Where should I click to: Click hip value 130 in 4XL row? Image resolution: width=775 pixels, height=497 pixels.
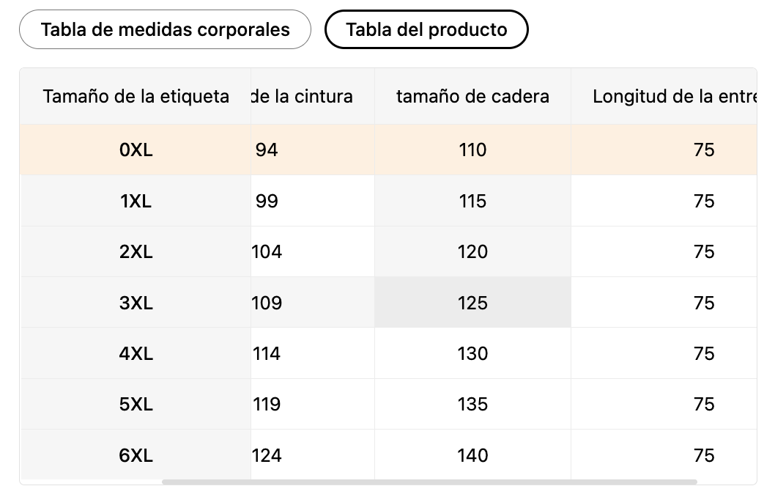click(x=472, y=354)
